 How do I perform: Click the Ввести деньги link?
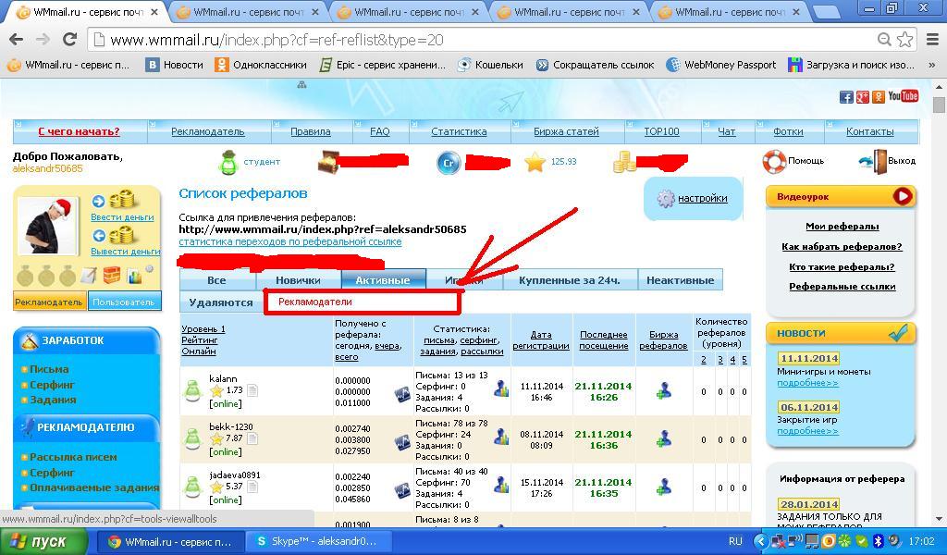[122, 216]
